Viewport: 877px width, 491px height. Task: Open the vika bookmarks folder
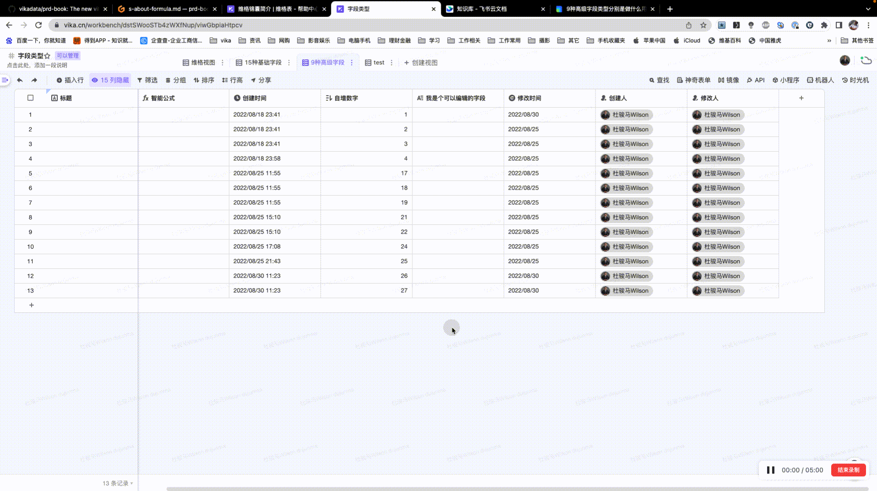click(x=221, y=40)
